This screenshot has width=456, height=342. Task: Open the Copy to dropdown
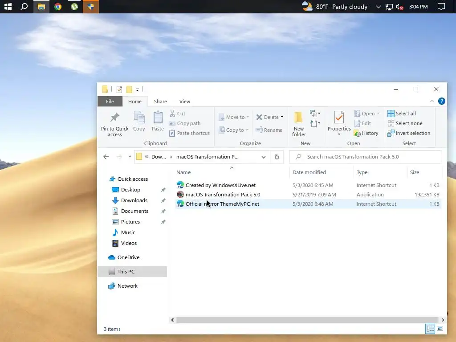click(x=234, y=130)
